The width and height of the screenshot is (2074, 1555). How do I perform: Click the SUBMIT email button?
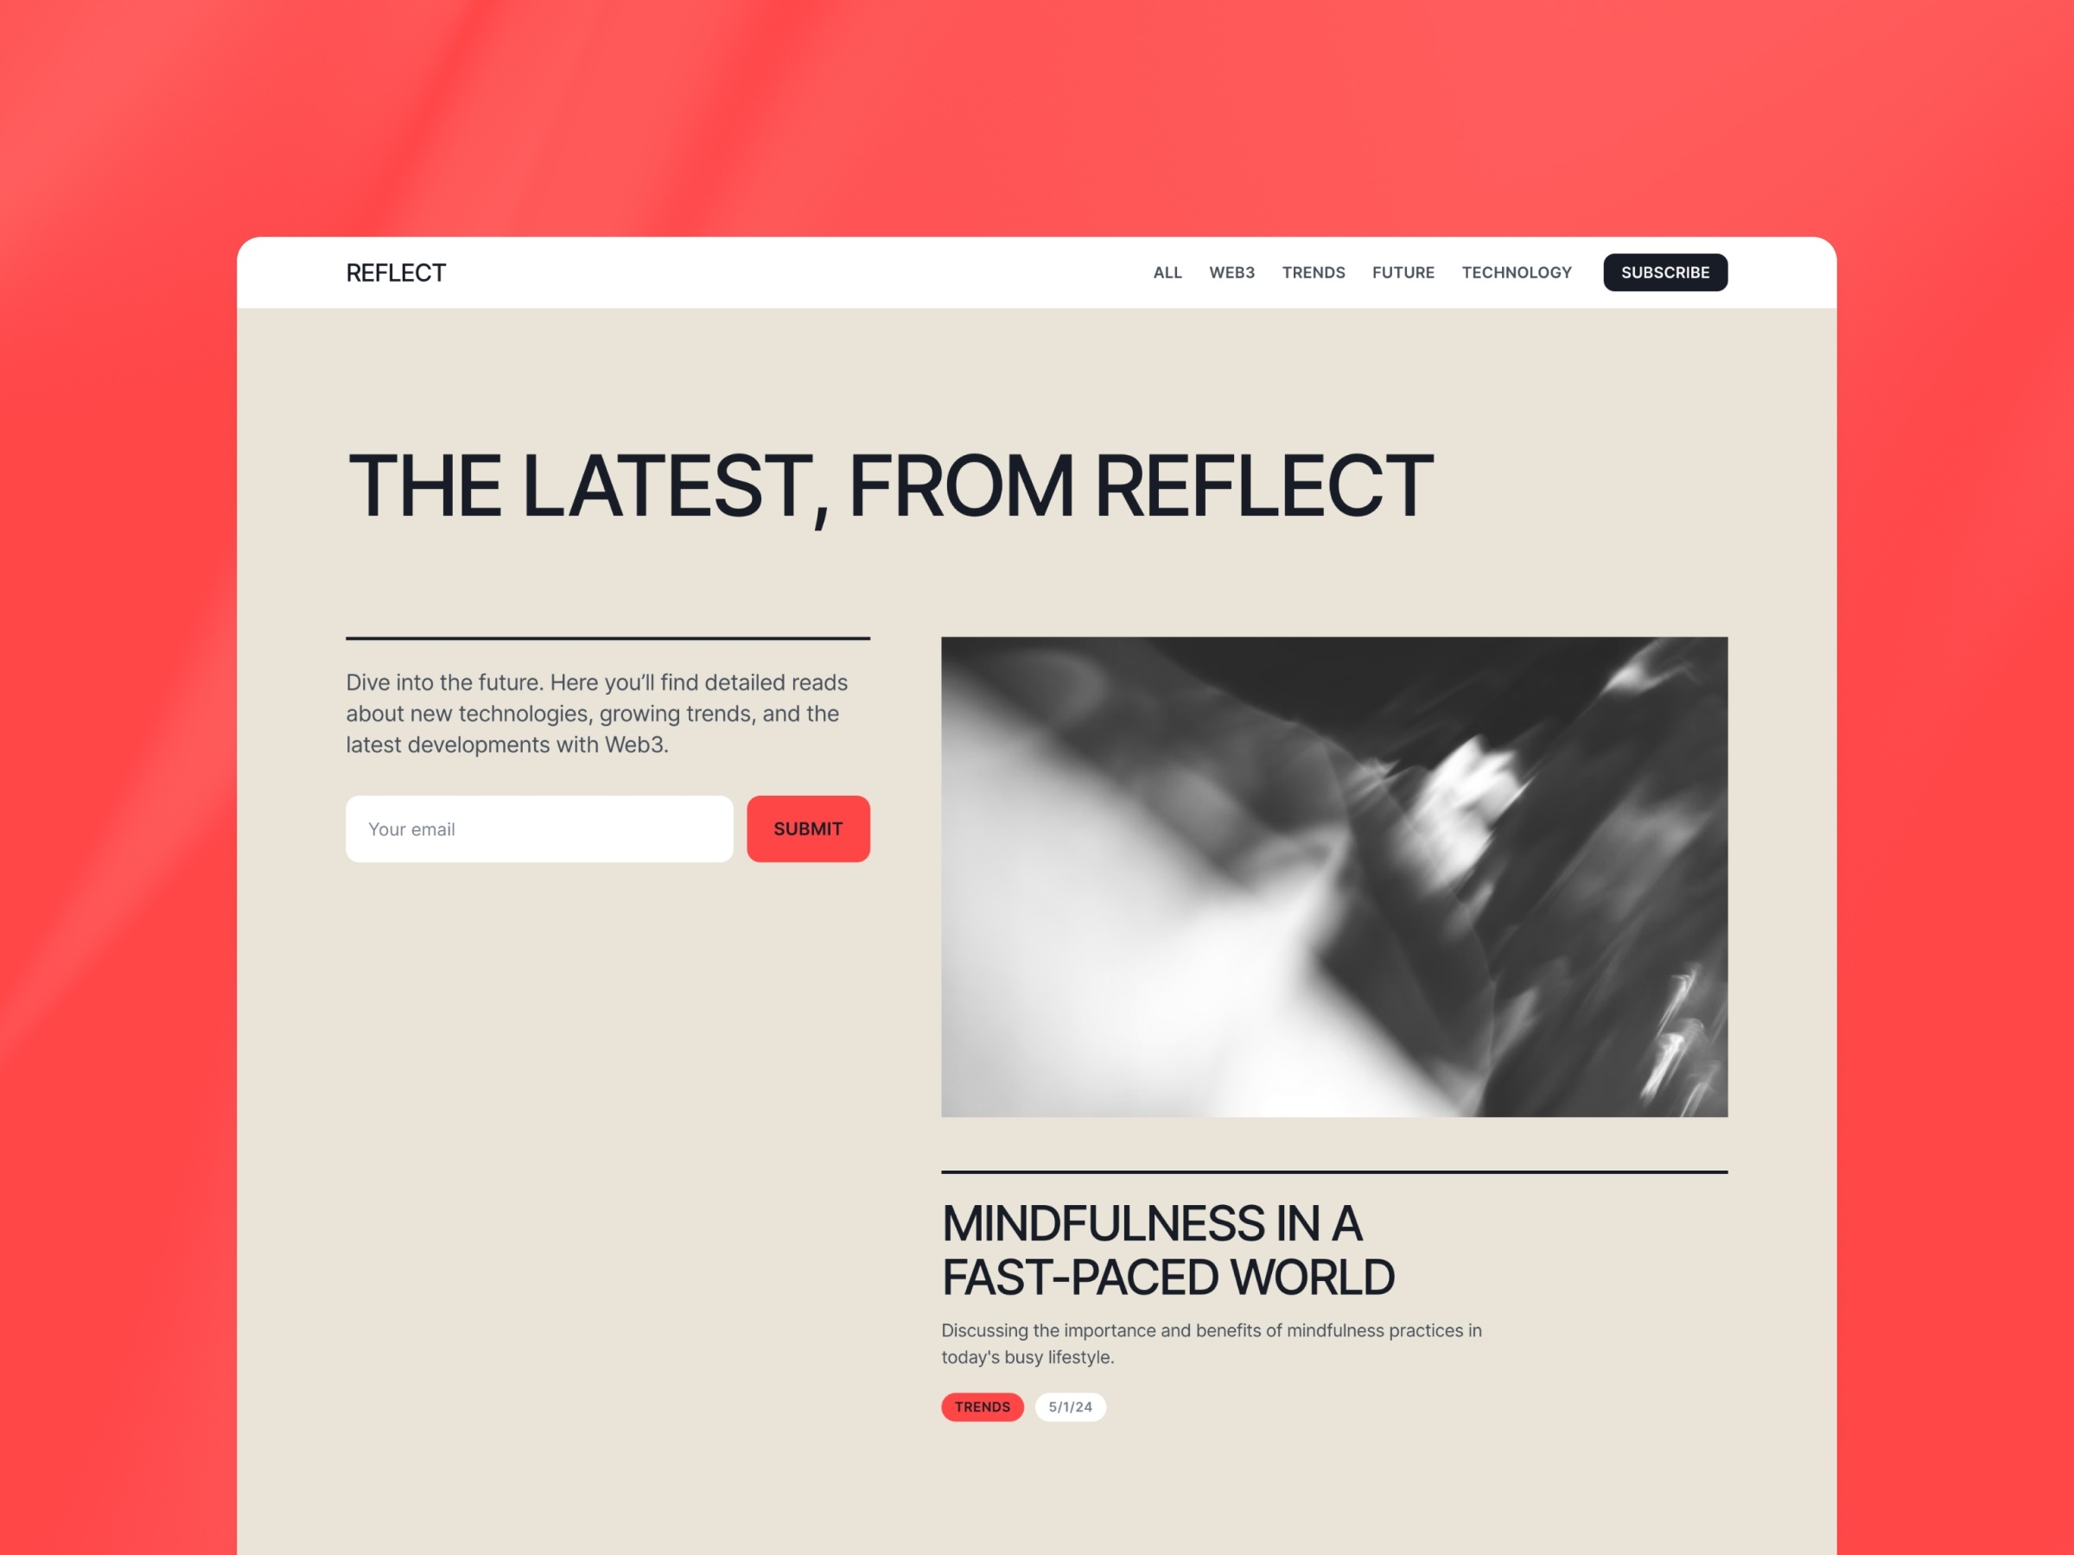pyautogui.click(x=808, y=828)
